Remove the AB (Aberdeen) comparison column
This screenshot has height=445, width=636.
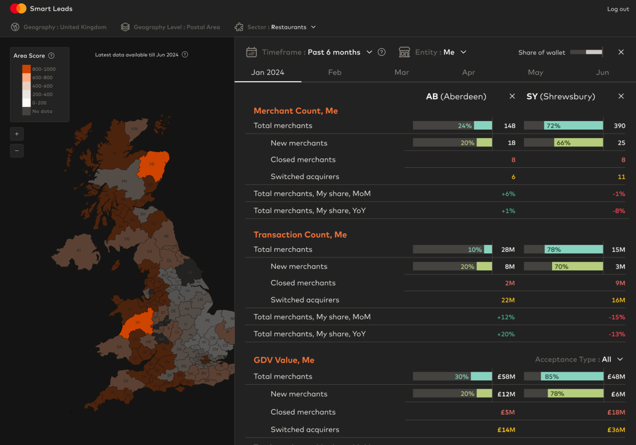pyautogui.click(x=512, y=96)
